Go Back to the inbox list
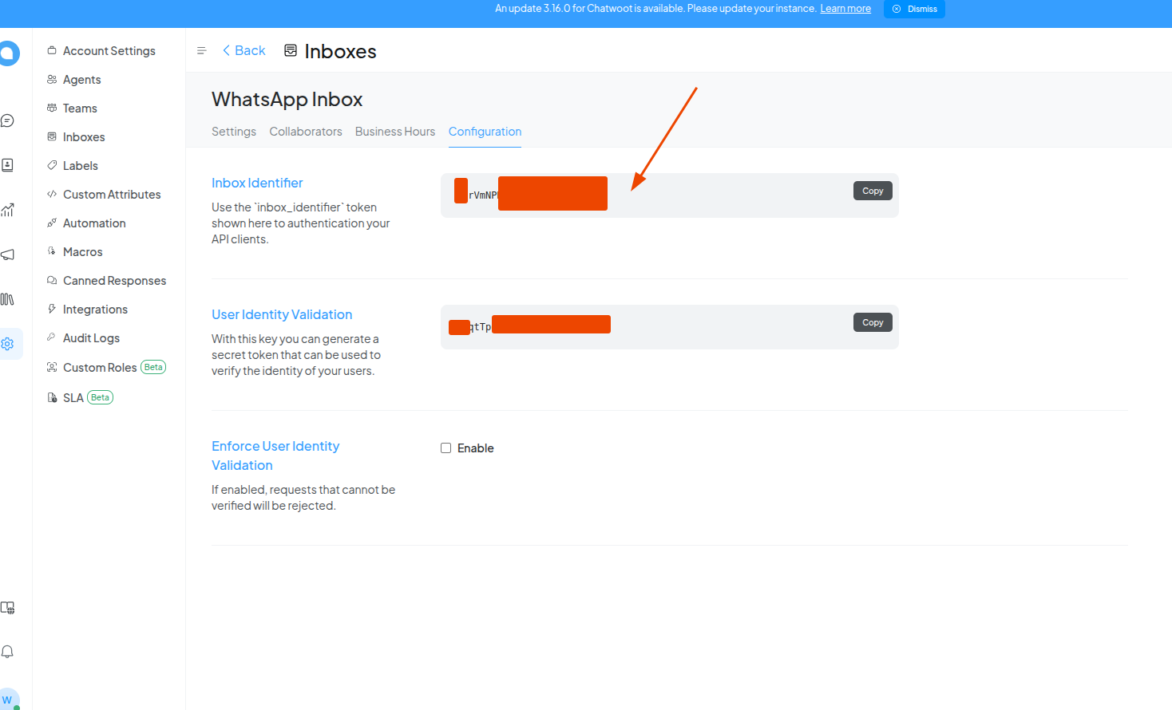This screenshot has height=710, width=1172. coord(244,50)
